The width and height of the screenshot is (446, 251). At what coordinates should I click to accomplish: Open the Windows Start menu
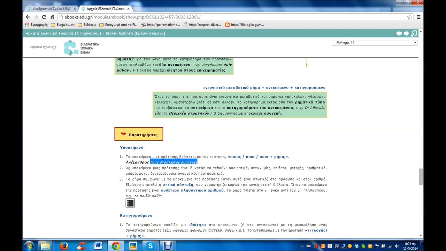coord(29,246)
